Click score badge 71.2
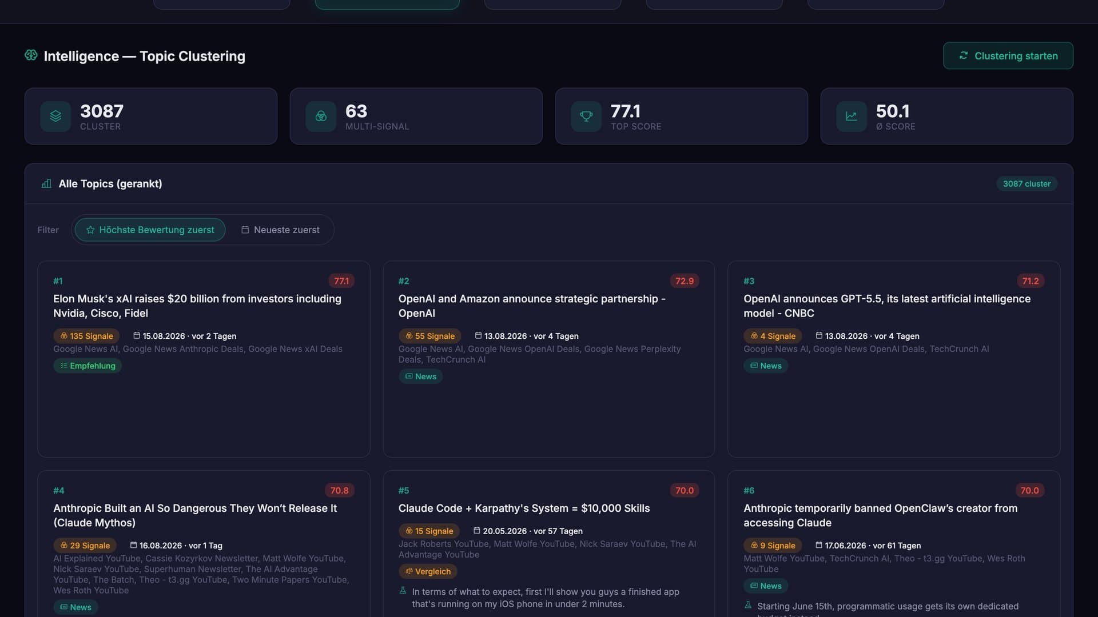This screenshot has width=1098, height=617. (1031, 281)
